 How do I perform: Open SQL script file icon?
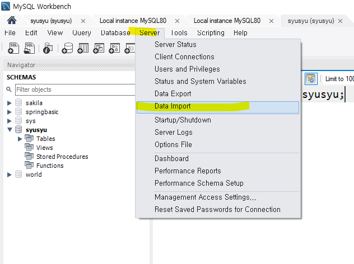[x=29, y=48]
